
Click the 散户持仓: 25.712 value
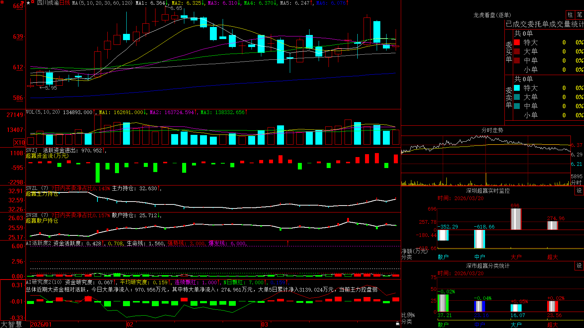point(134,215)
